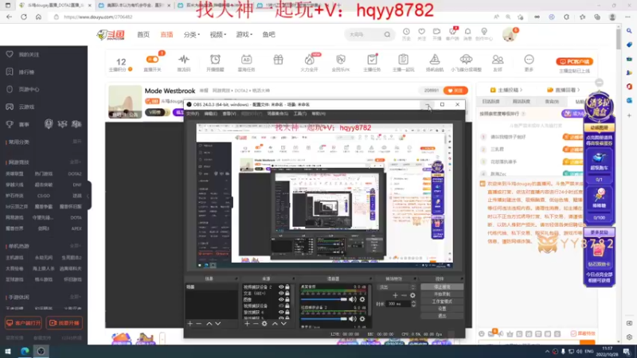Open the waveform icon in streamer toolbar
This screenshot has height=358, width=637.
point(184,59)
